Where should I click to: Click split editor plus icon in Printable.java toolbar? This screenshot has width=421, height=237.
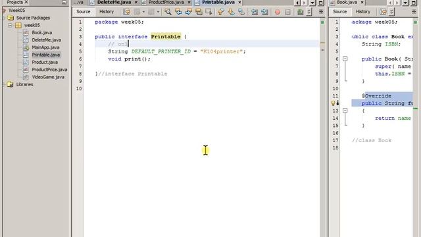pos(321,12)
